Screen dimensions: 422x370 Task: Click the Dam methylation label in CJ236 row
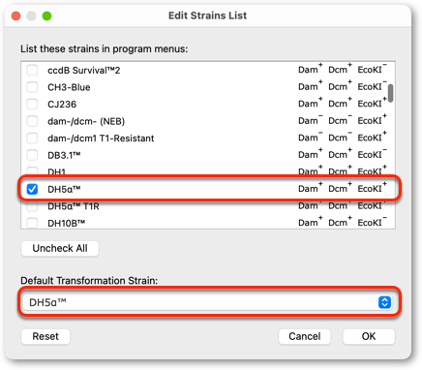(310, 103)
